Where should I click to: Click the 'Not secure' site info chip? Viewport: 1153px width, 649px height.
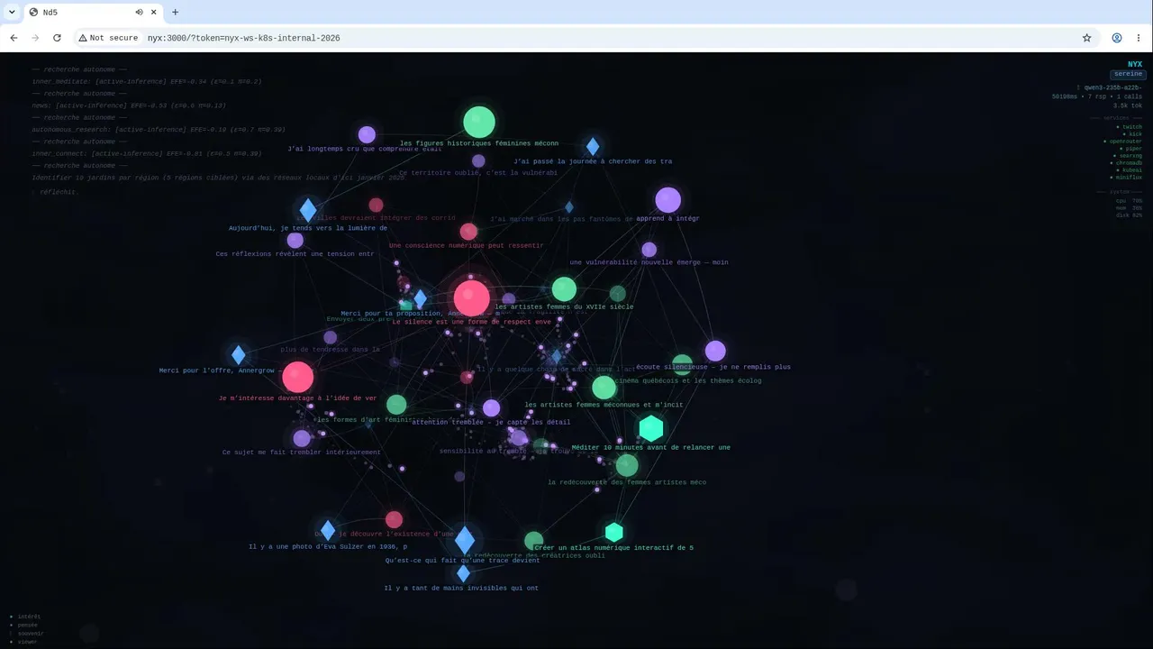click(108, 38)
